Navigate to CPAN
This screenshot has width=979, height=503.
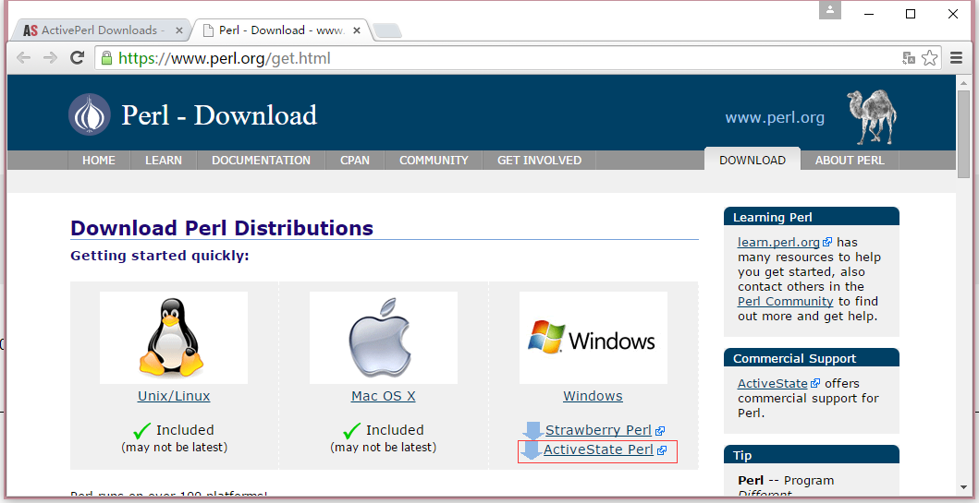(355, 161)
